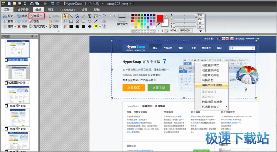
Task: Choose the polyline drawing tool
Action: 77,16
